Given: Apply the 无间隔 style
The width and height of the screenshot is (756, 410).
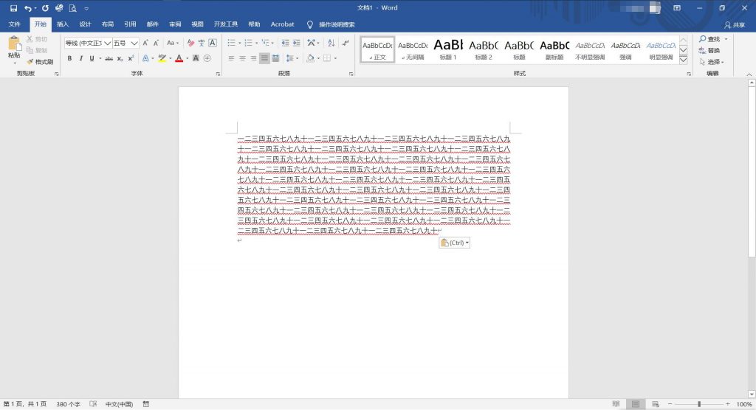Looking at the screenshot, I should click(x=413, y=49).
